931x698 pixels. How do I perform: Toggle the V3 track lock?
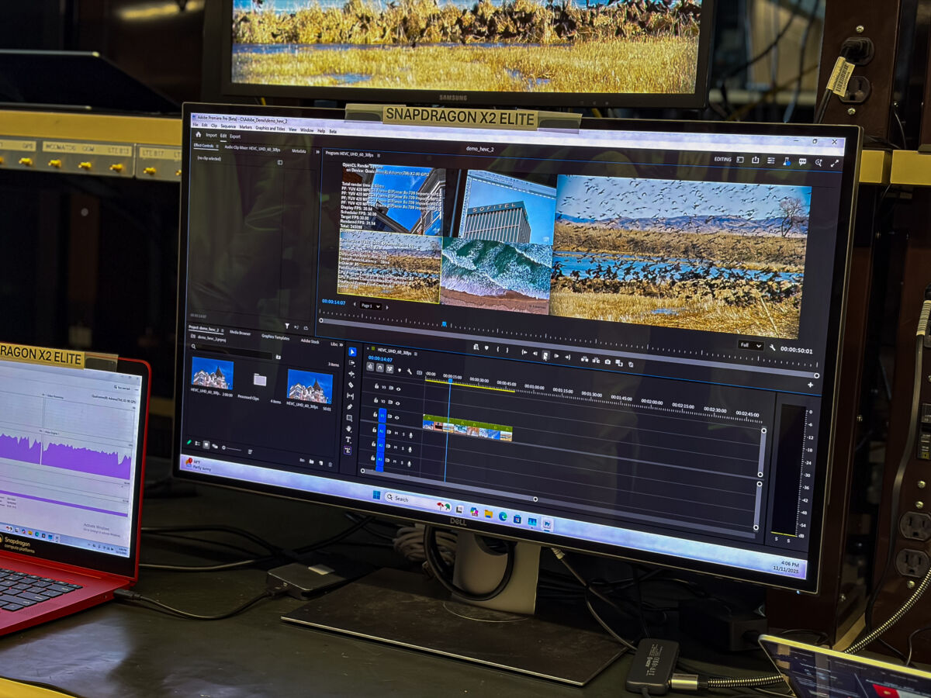pos(377,385)
